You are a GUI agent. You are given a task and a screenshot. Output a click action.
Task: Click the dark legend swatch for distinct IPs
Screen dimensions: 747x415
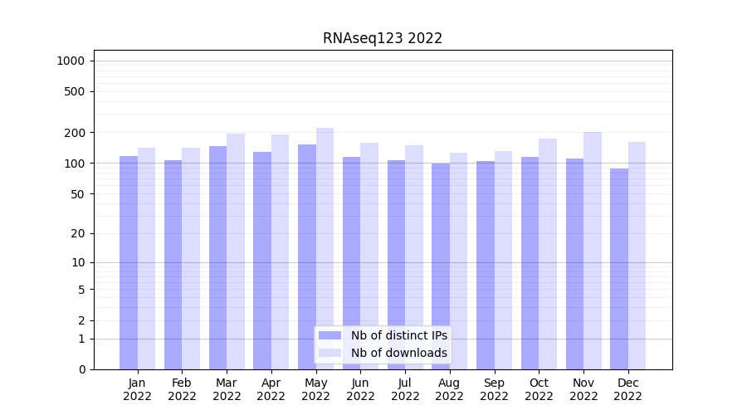pyautogui.click(x=330, y=335)
